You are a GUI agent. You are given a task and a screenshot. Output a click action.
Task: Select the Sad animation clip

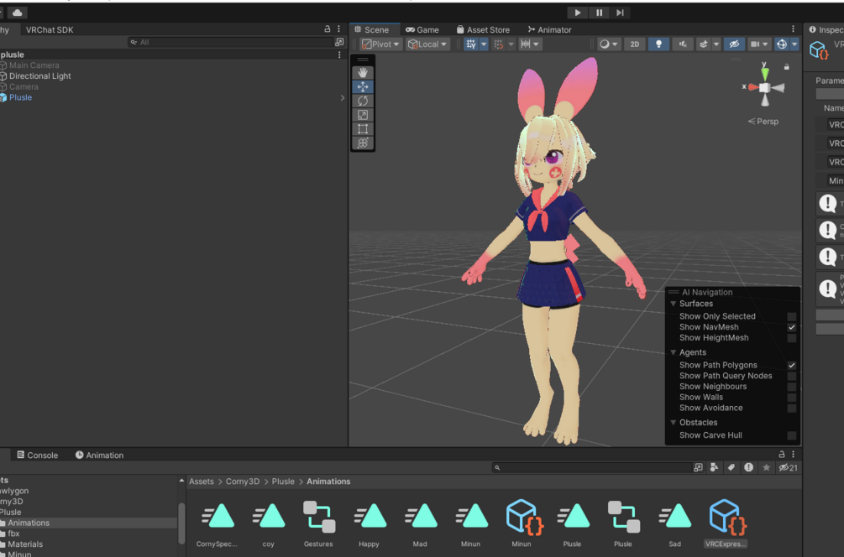coord(674,523)
